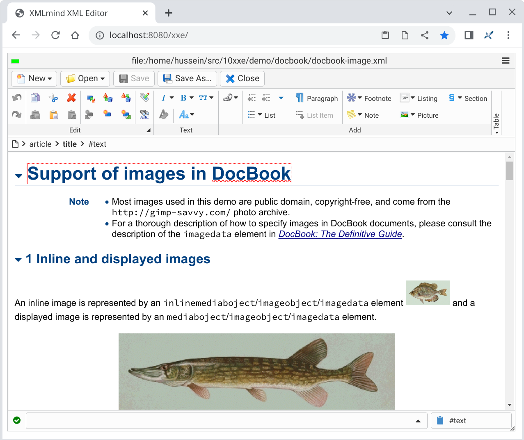Open the blue arrow dropdown beside the indent icons
This screenshot has width=524, height=440.
281,98
